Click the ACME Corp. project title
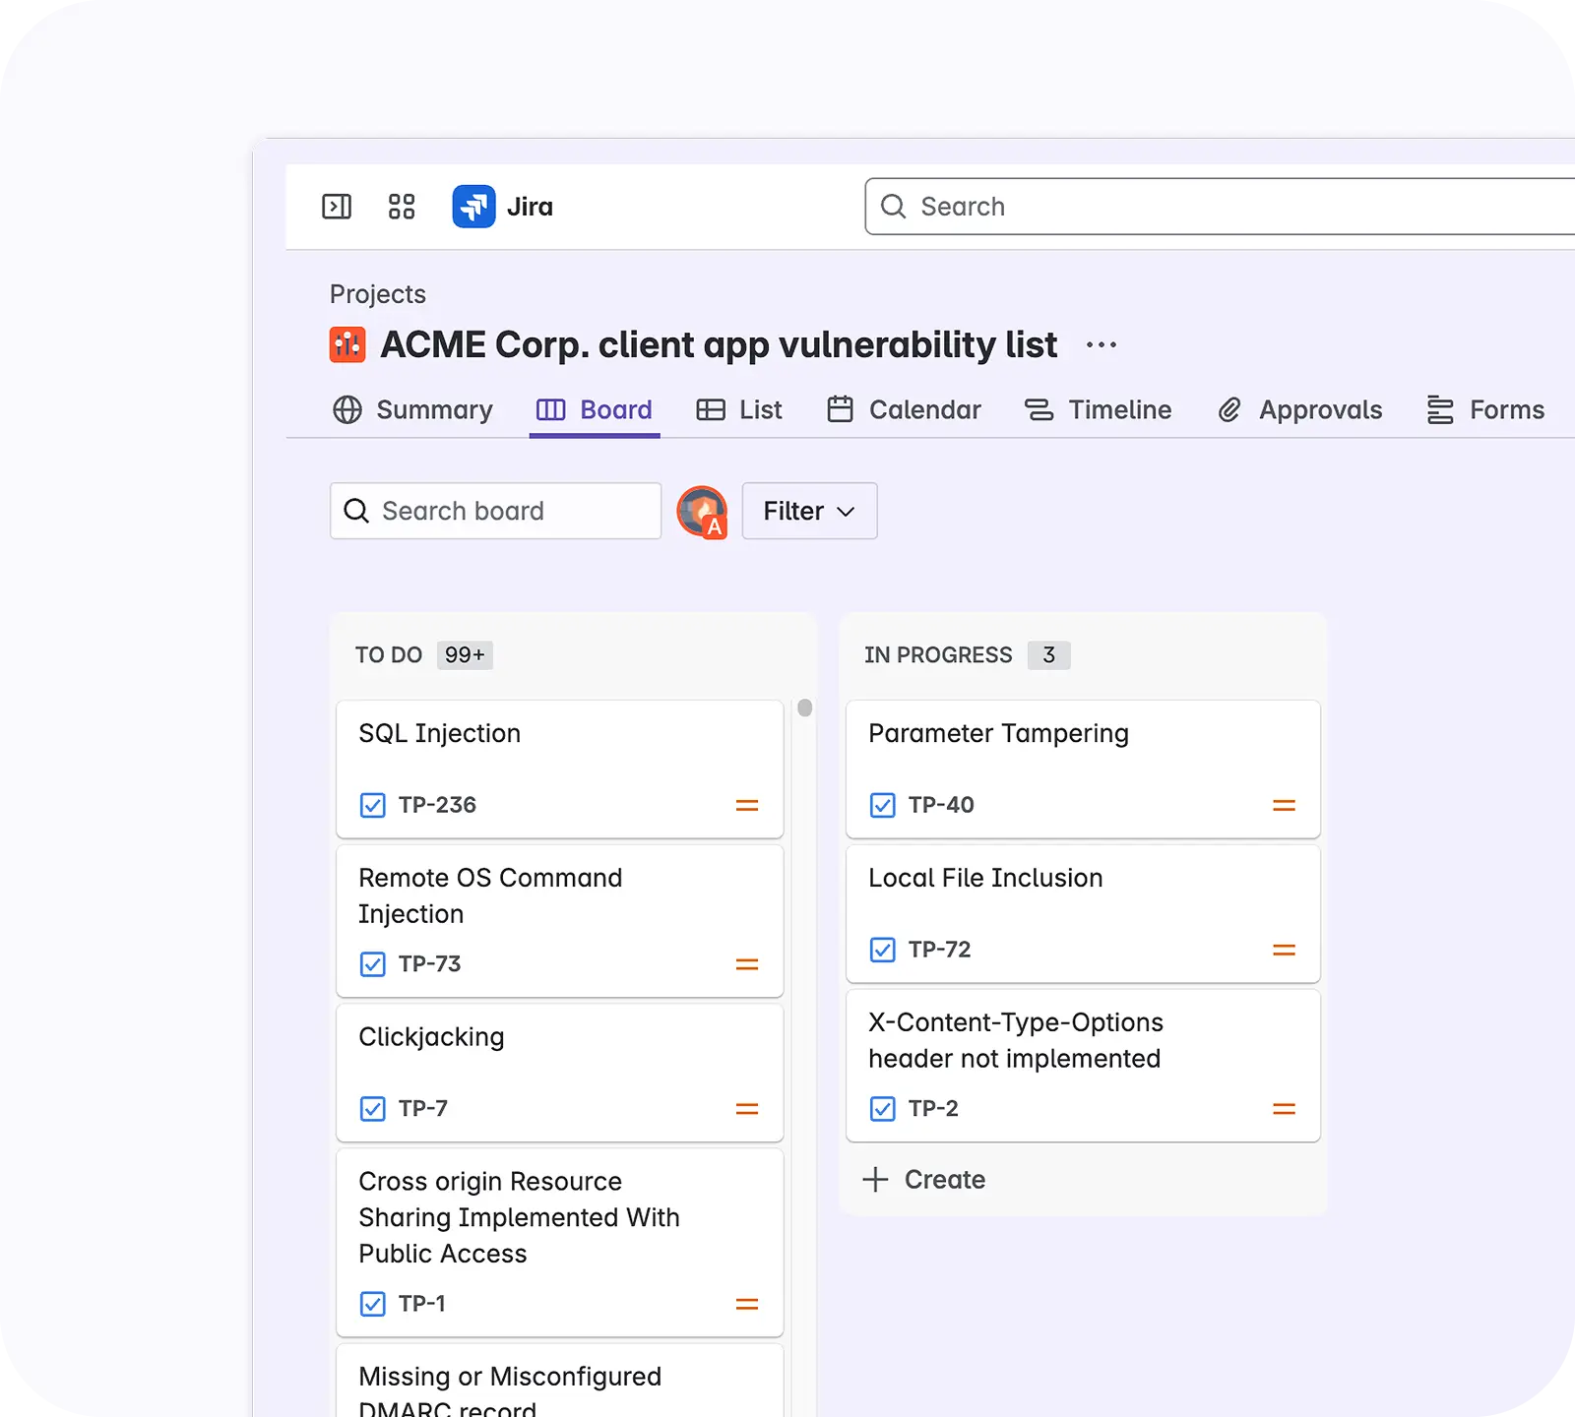The width and height of the screenshot is (1575, 1417). click(x=719, y=345)
